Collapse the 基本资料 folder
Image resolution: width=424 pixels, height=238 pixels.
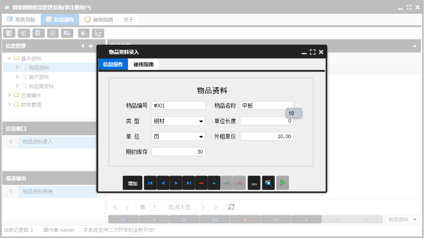coord(8,58)
